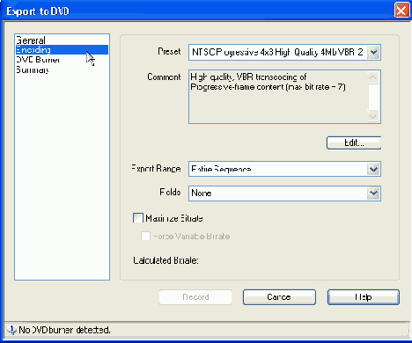Click the comment box scroll up arrow
The width and height of the screenshot is (412, 343).
[x=373, y=77]
